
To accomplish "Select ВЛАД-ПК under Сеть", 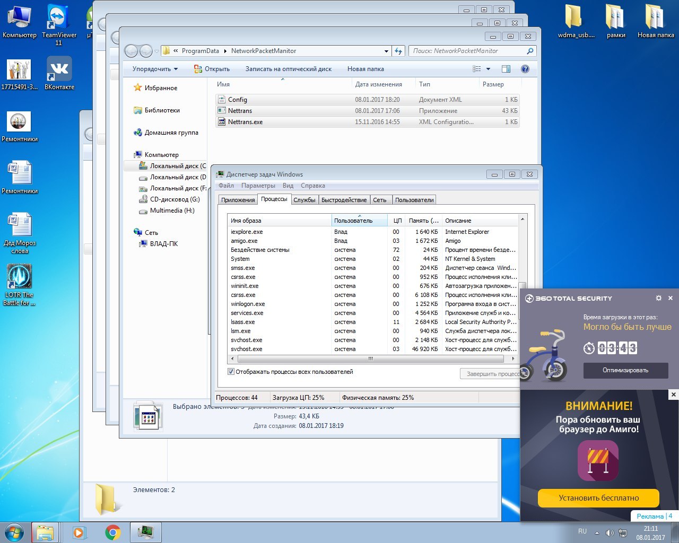I will click(x=158, y=244).
